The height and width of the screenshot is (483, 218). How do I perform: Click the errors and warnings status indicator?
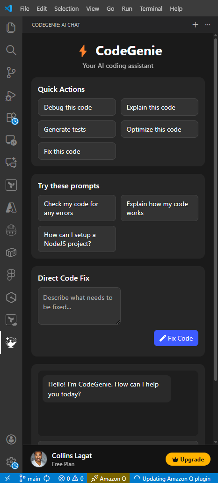tap(71, 478)
